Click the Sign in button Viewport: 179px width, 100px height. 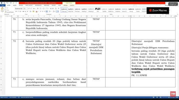173,4
